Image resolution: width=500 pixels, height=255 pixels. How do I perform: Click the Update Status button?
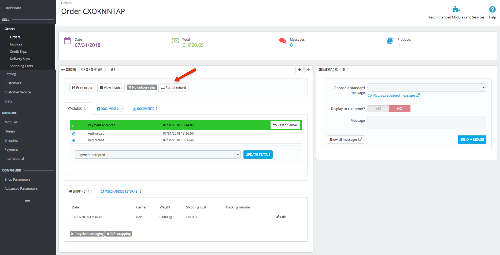258,154
